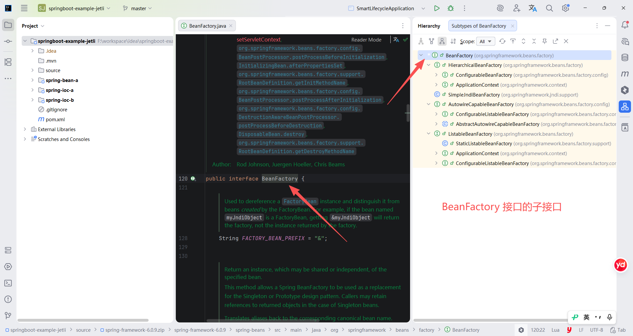Toggle alphabetical sort in Hierarchy
Screen dimensions: 633x336
(x=453, y=41)
